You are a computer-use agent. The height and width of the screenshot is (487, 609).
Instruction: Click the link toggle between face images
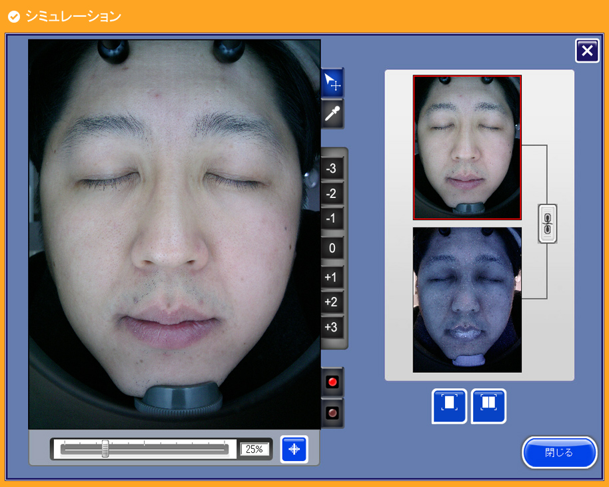547,223
